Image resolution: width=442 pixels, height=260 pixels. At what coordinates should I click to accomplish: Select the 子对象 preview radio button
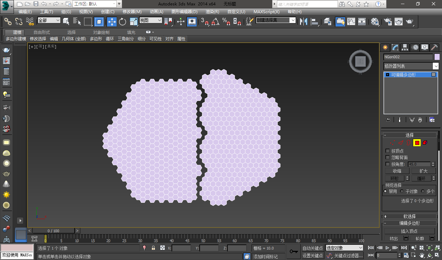pyautogui.click(x=402, y=191)
